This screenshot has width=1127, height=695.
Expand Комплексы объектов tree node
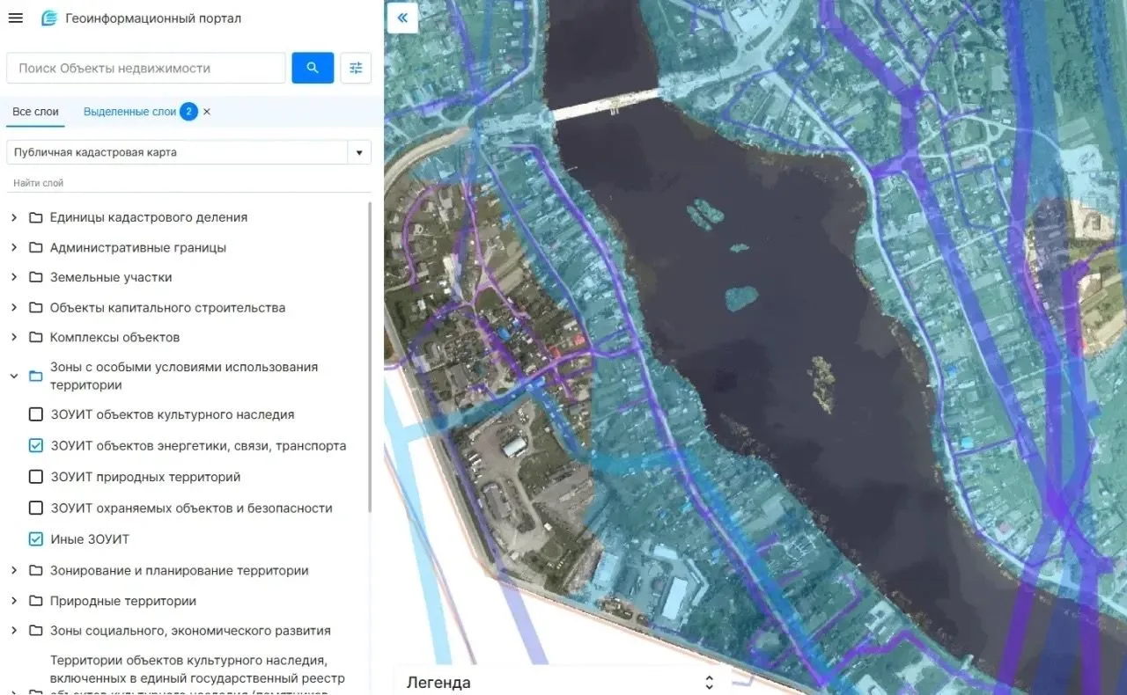tap(14, 337)
